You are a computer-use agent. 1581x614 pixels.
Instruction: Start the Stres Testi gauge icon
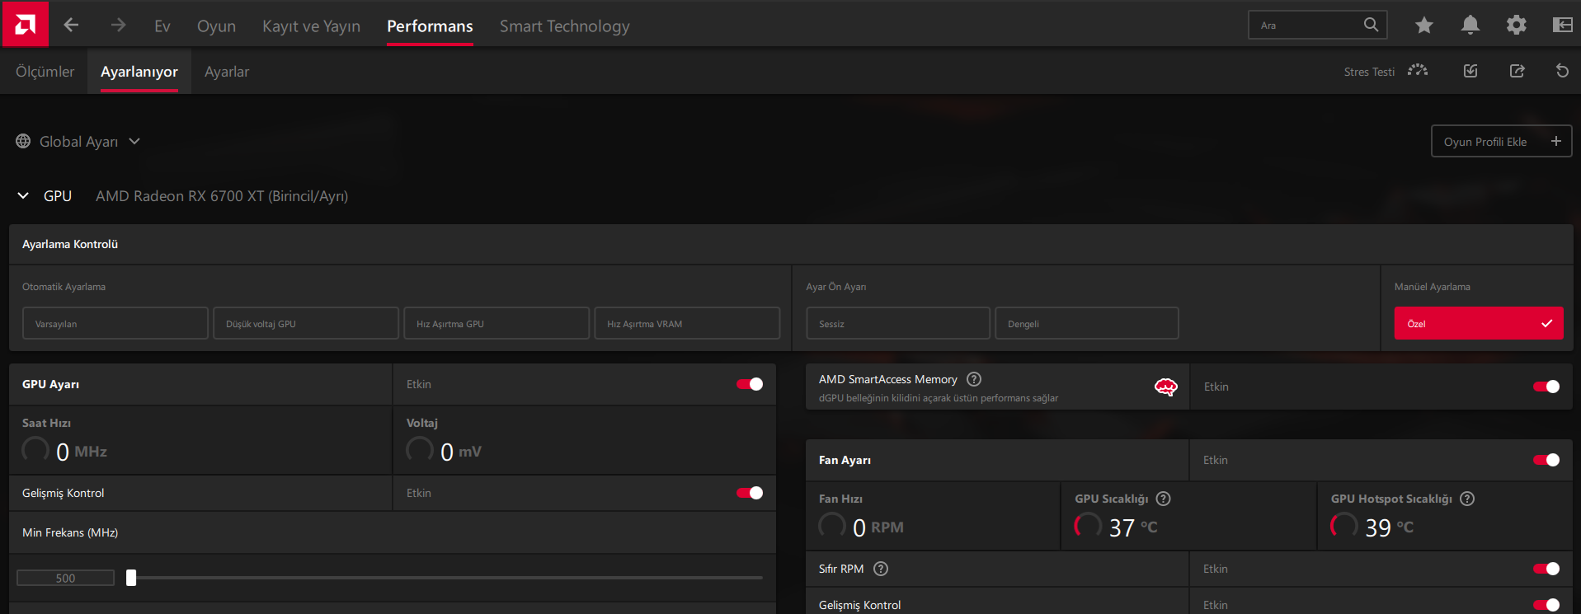coord(1417,71)
